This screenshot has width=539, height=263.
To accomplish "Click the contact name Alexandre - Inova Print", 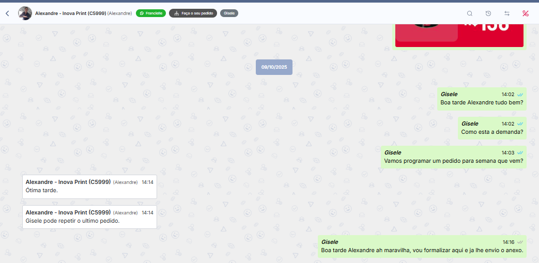I will [x=71, y=13].
